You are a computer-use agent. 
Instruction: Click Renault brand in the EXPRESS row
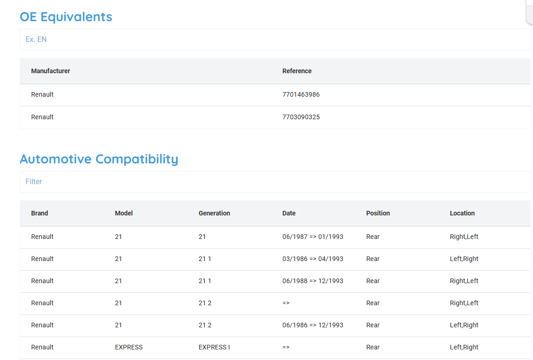pos(42,347)
